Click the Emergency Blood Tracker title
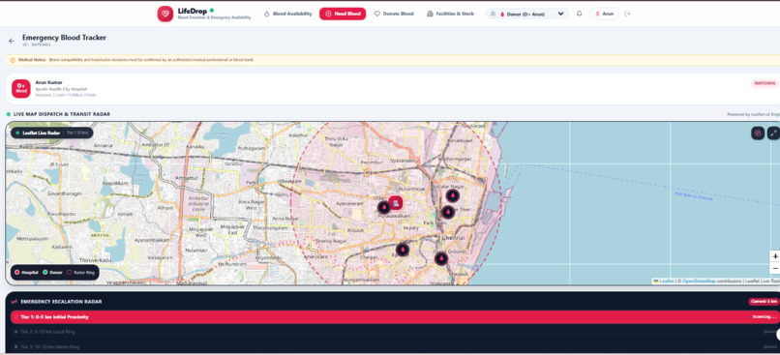The image size is (780, 355). pyautogui.click(x=64, y=38)
